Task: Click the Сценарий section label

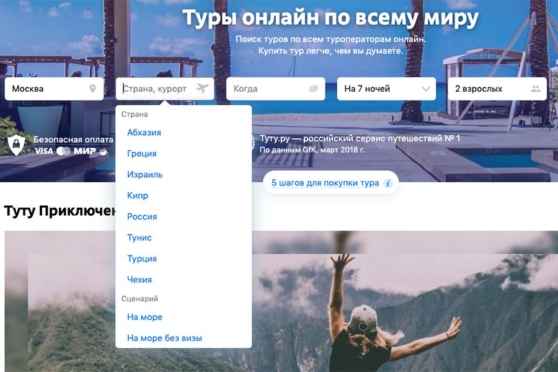Action: [139, 299]
